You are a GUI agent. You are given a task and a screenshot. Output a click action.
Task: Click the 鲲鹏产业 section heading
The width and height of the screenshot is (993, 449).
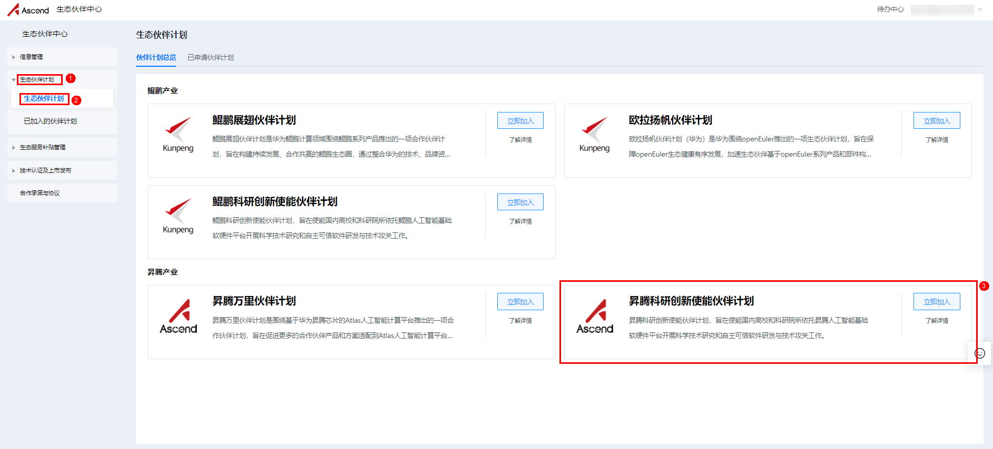coord(163,91)
